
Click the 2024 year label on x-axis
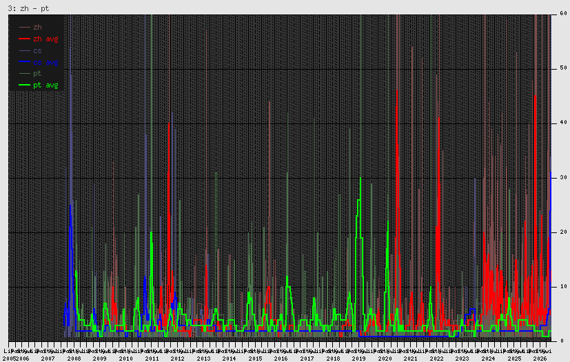coord(488,359)
